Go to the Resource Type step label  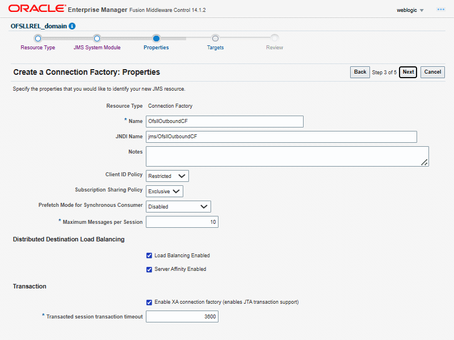click(x=38, y=48)
